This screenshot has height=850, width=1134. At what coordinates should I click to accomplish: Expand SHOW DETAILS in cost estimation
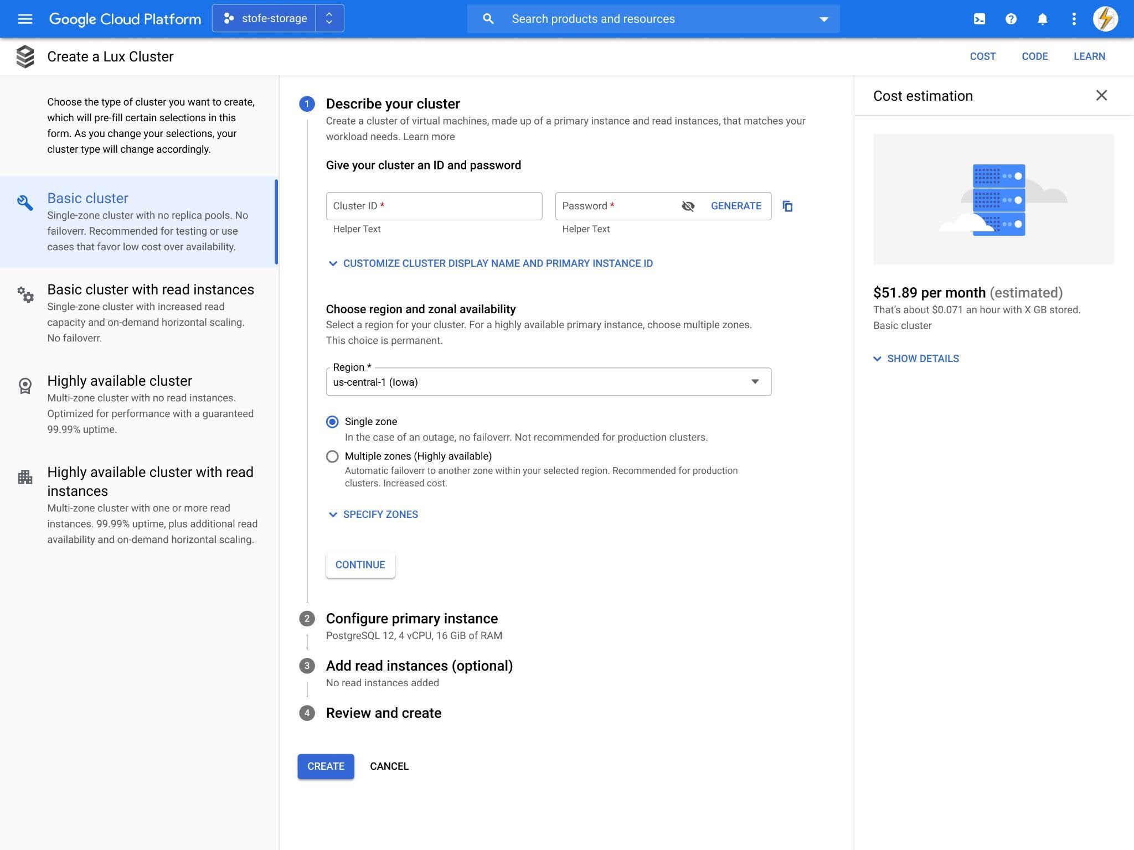click(916, 359)
